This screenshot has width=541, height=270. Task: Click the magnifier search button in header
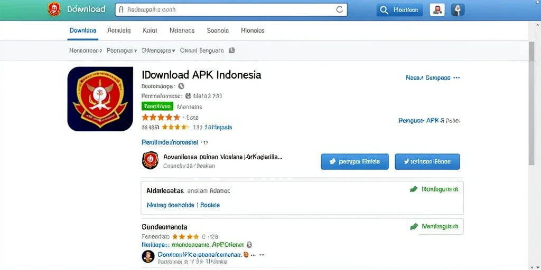pos(399,10)
